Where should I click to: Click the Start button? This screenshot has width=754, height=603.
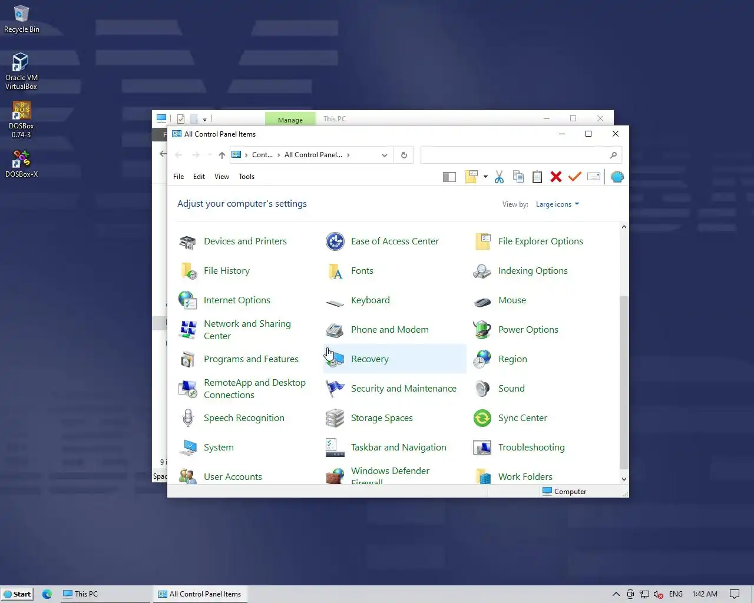(x=17, y=594)
